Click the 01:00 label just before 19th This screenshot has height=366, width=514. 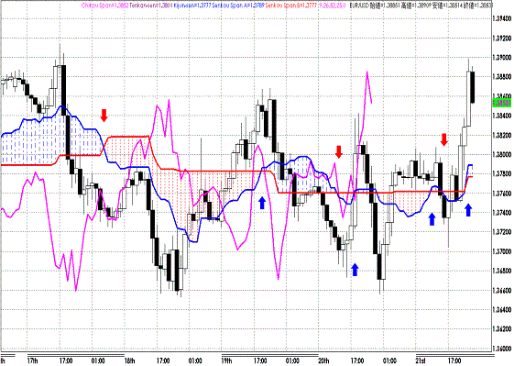pyautogui.click(x=195, y=361)
